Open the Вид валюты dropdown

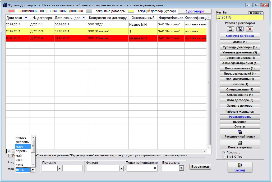(181, 168)
